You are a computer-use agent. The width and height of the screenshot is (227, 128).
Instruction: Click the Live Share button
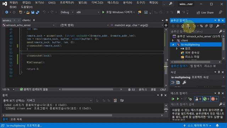point(205,13)
